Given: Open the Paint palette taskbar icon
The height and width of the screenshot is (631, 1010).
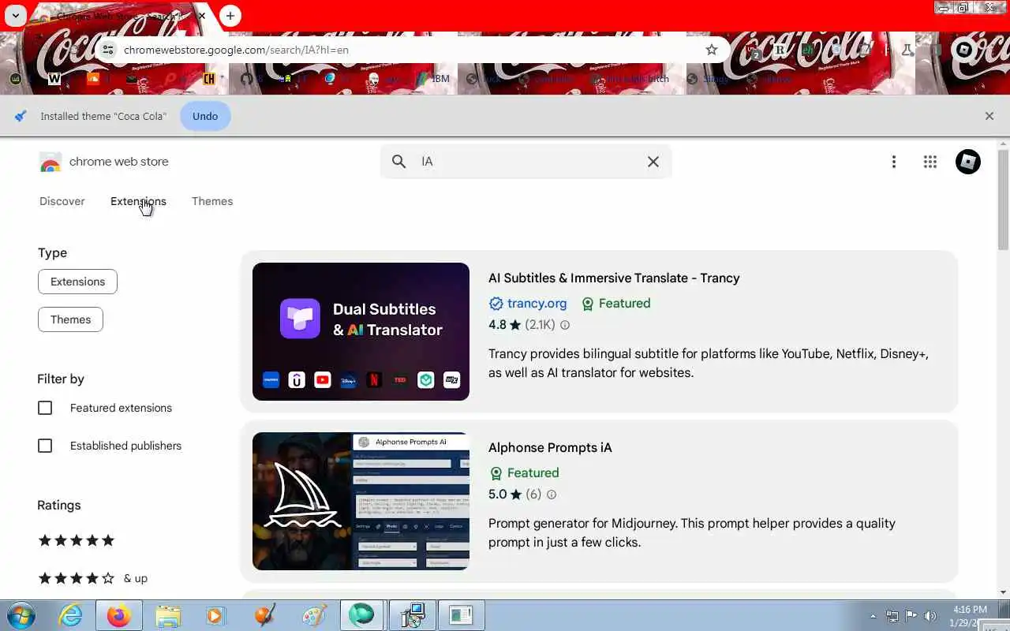Looking at the screenshot, I should [x=313, y=615].
